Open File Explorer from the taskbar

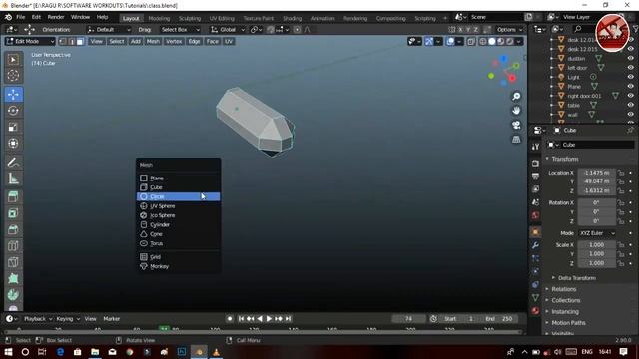point(95,352)
